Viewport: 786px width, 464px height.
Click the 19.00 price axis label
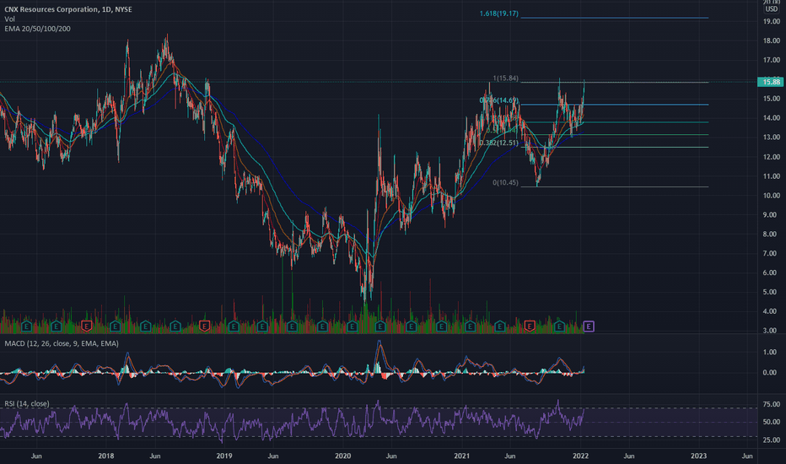[x=772, y=22]
